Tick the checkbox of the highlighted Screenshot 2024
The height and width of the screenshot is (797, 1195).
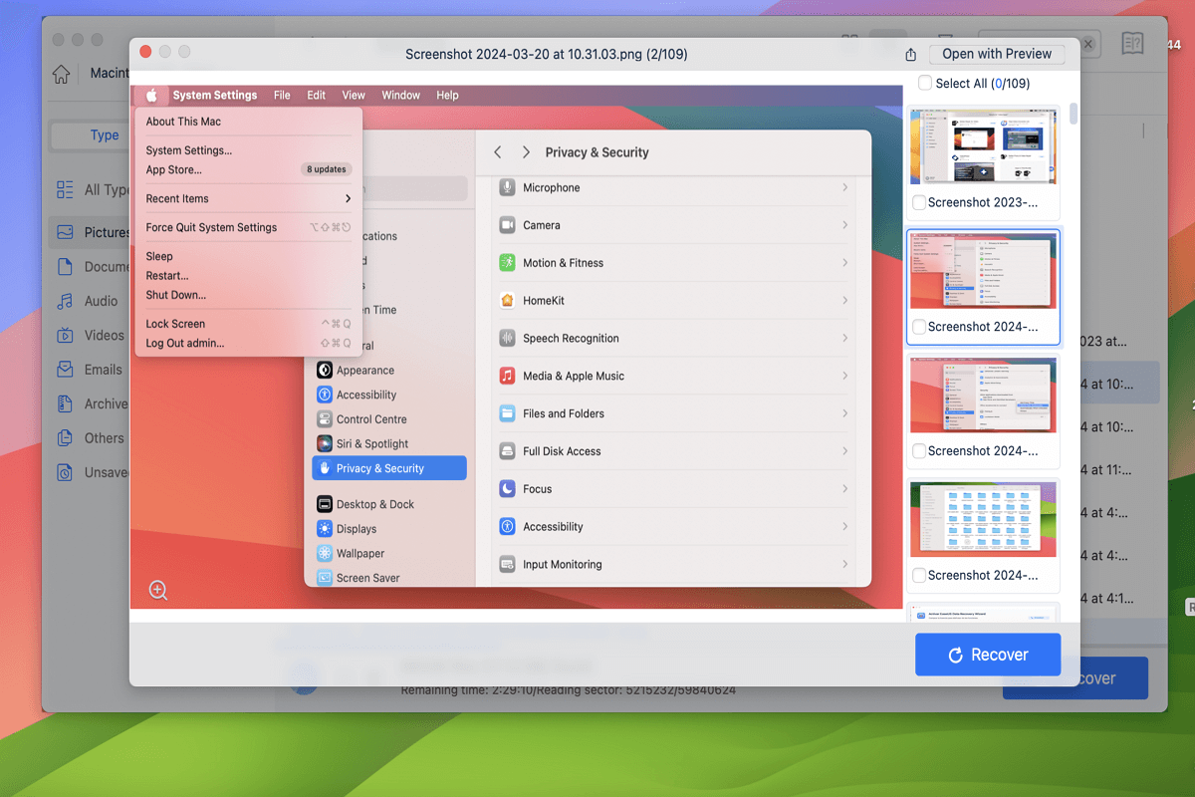[918, 327]
